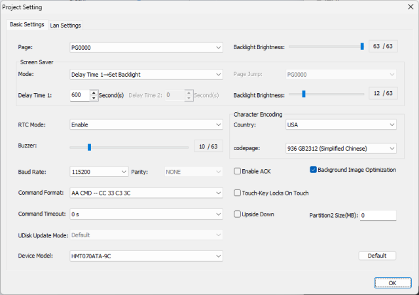The width and height of the screenshot is (419, 295).
Task: Close the Project Setting dialog
Action: click(x=409, y=7)
